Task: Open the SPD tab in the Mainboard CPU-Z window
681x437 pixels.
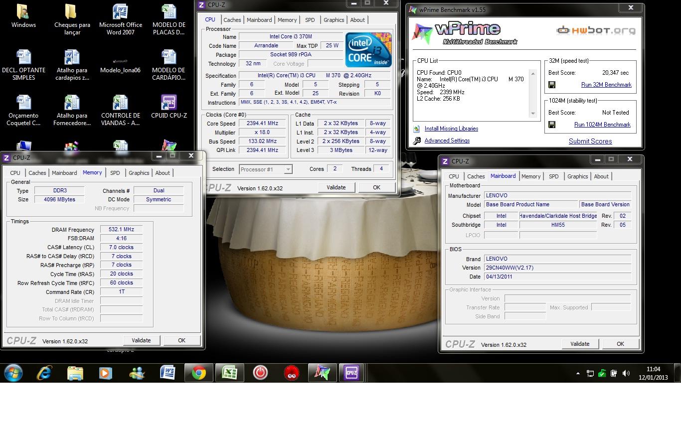Action: coord(553,176)
